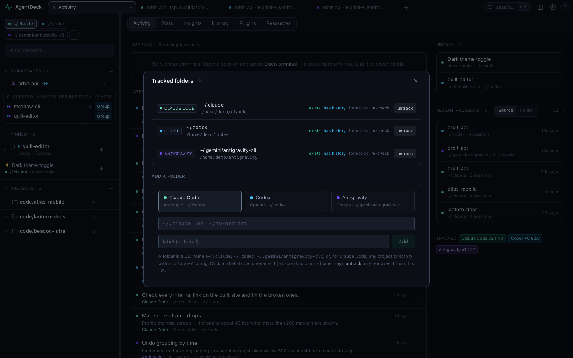The height and width of the screenshot is (358, 573).
Task: Go to the next Recent Projects page
Action: 564,111
